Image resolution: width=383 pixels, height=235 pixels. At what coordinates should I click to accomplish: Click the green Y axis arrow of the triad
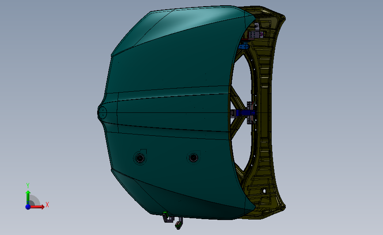pos(28,198)
